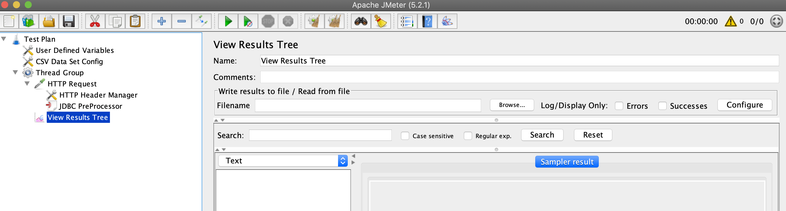This screenshot has width=786, height=211.
Task: Click the Configure button
Action: pos(745,105)
